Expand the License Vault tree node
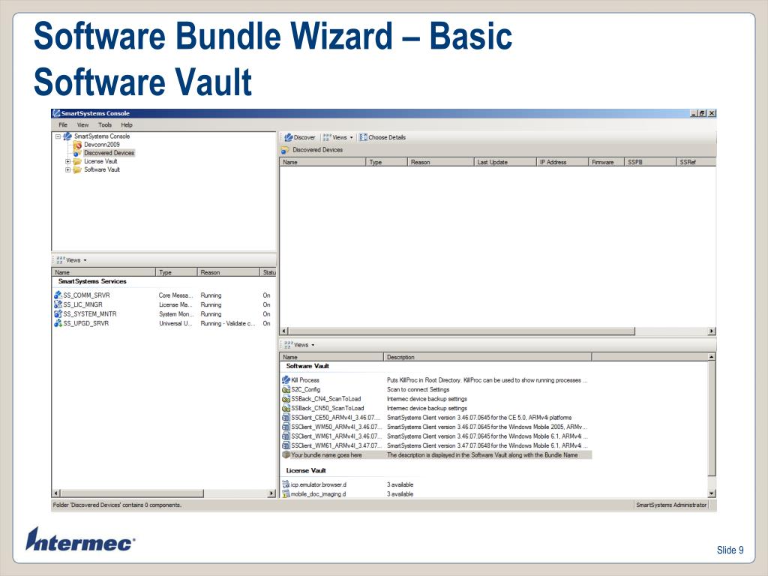This screenshot has width=768, height=576. click(68, 161)
